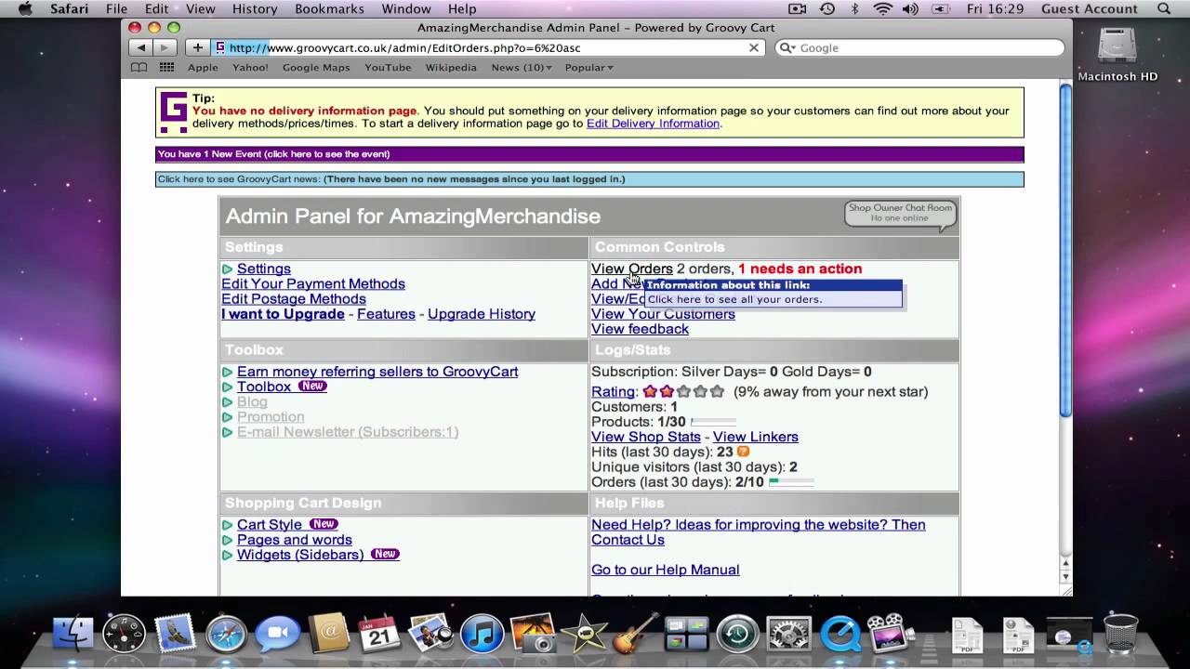Open the Upgrade History link

482,314
